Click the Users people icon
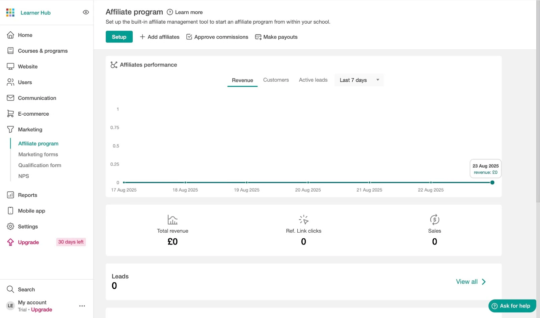 pos(10,82)
